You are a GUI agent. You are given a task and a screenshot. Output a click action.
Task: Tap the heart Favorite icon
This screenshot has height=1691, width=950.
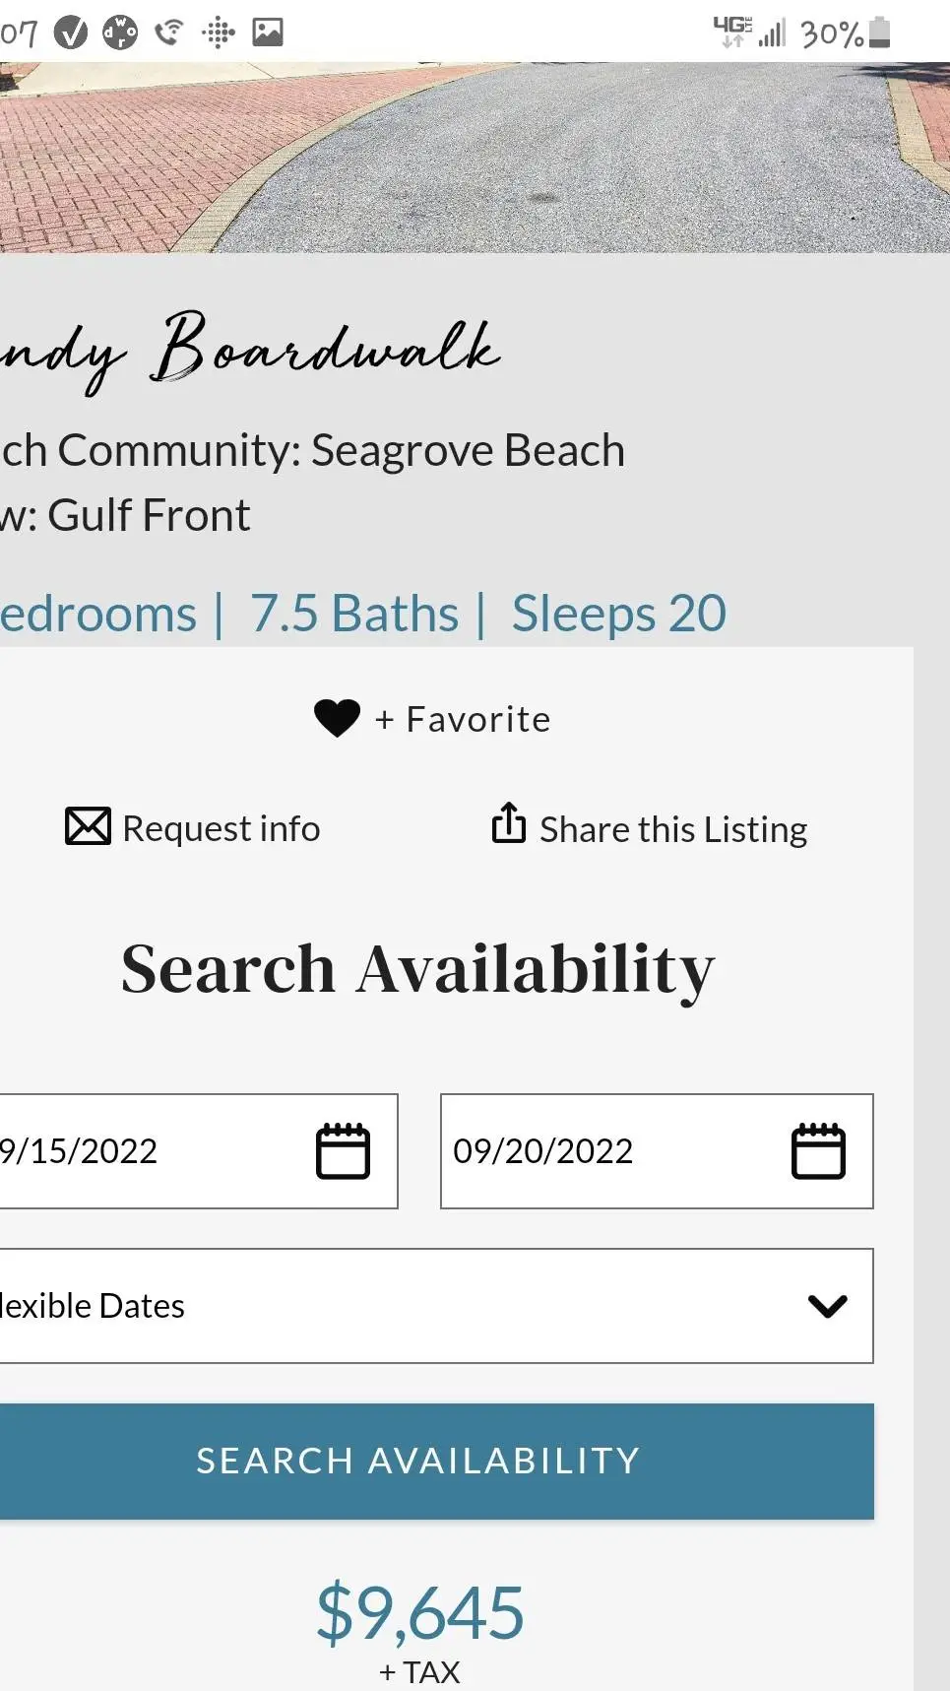(x=337, y=718)
